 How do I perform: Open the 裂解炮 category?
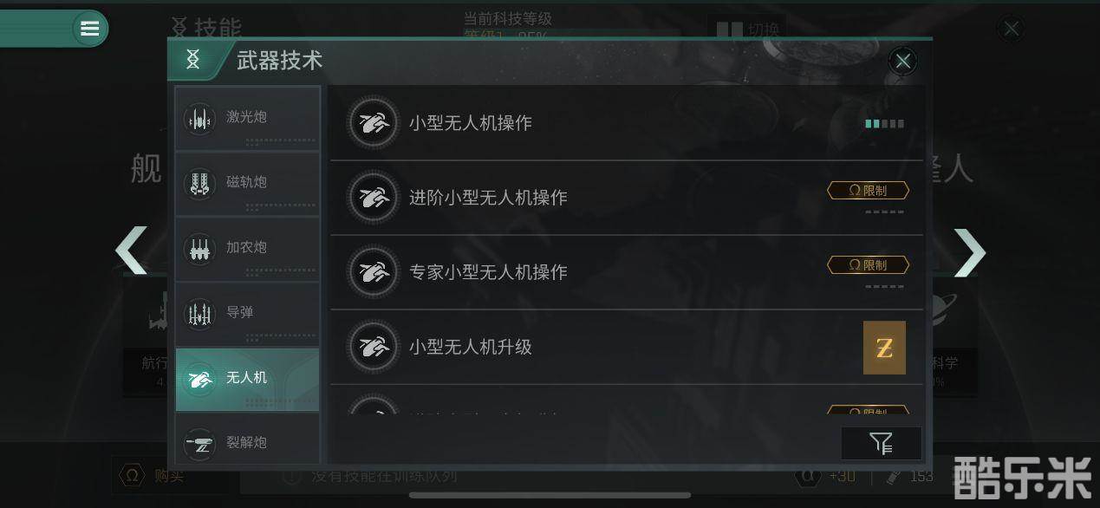247,442
